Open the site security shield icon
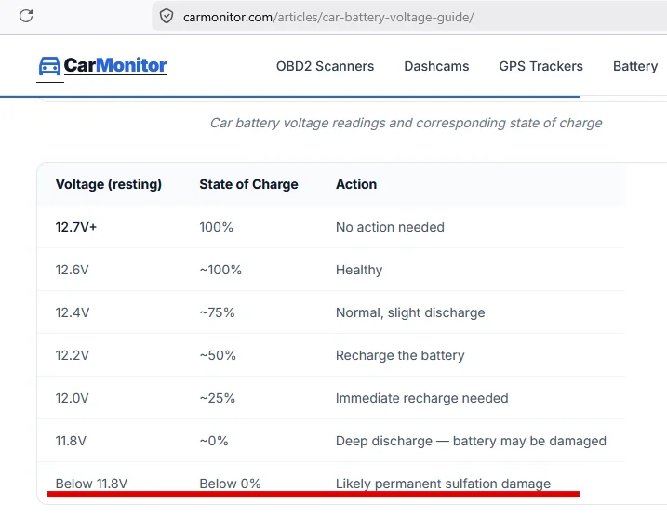The width and height of the screenshot is (667, 517). point(167,17)
